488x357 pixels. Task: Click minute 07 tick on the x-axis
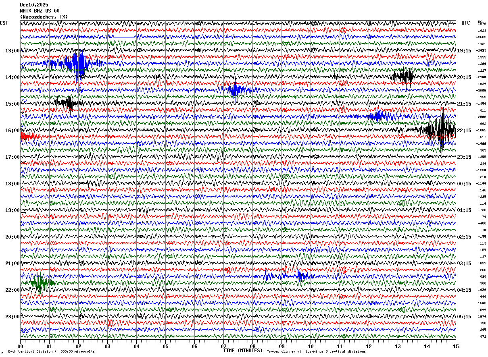pos(223,346)
